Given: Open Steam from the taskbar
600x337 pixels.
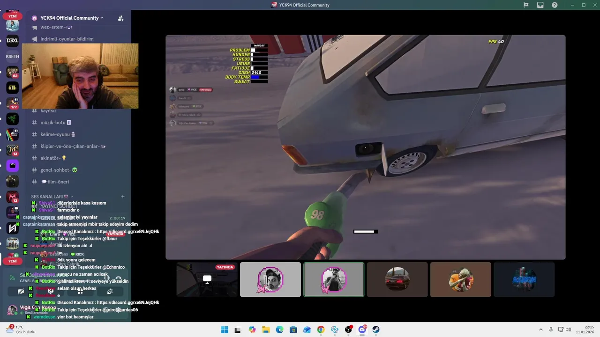Looking at the screenshot, I should click(x=376, y=330).
